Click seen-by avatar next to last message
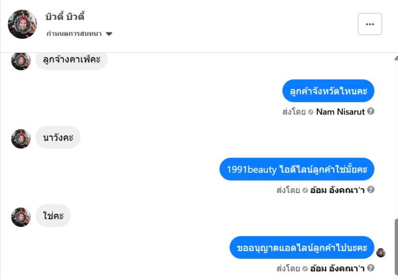398x279 pixels. (x=381, y=252)
